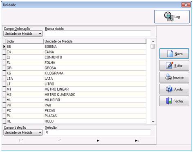Click row indicator beside BB
Viewport: 193px width, 152px height.
point(4,47)
